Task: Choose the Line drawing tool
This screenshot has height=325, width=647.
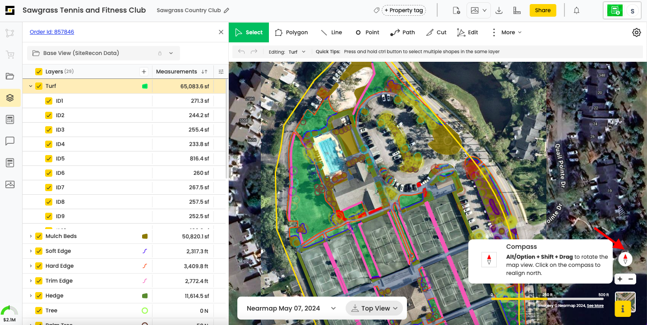Action: click(x=331, y=32)
